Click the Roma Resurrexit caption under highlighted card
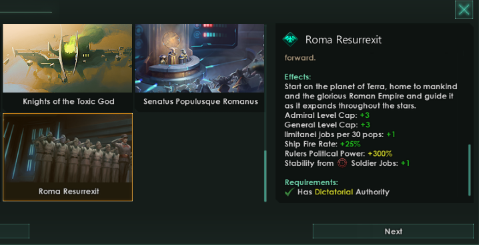The height and width of the screenshot is (245, 479). (69, 191)
